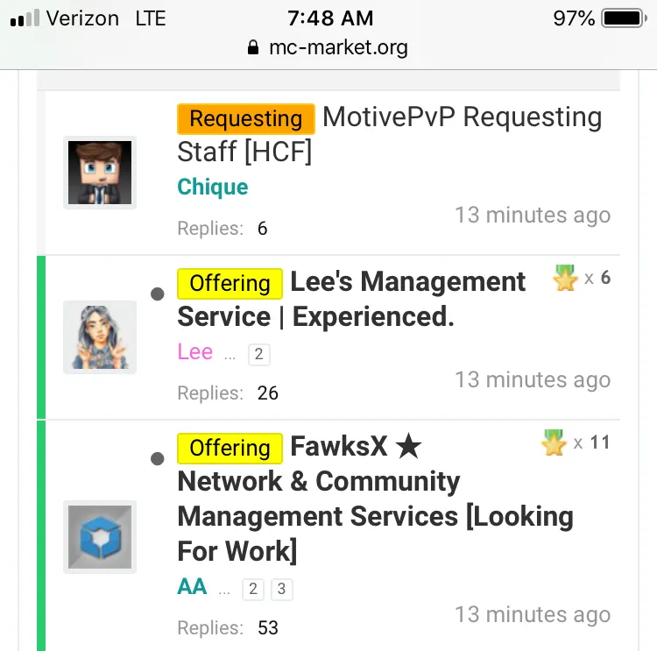The width and height of the screenshot is (657, 651).
Task: Go to page 2 of Lee's thread
Action: click(258, 354)
